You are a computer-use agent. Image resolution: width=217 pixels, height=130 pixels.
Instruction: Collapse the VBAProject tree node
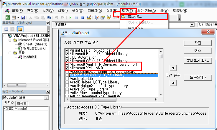click(5, 36)
